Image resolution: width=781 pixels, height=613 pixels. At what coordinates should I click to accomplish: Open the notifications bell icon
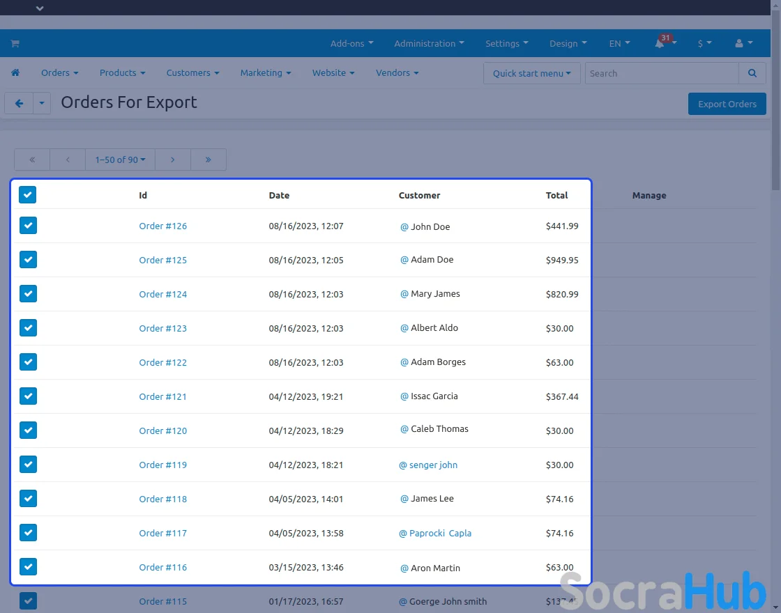point(660,44)
